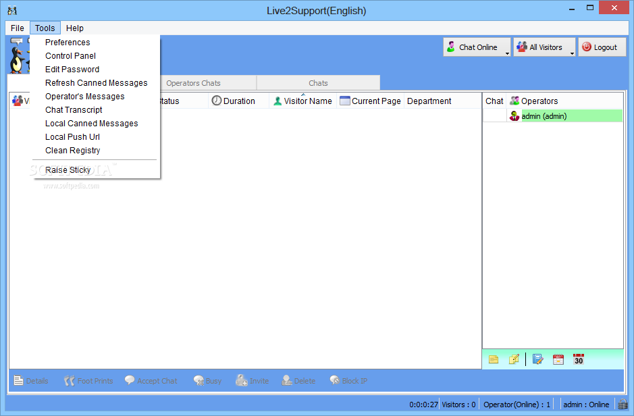
Task: Open the Help menu
Action: pos(75,28)
